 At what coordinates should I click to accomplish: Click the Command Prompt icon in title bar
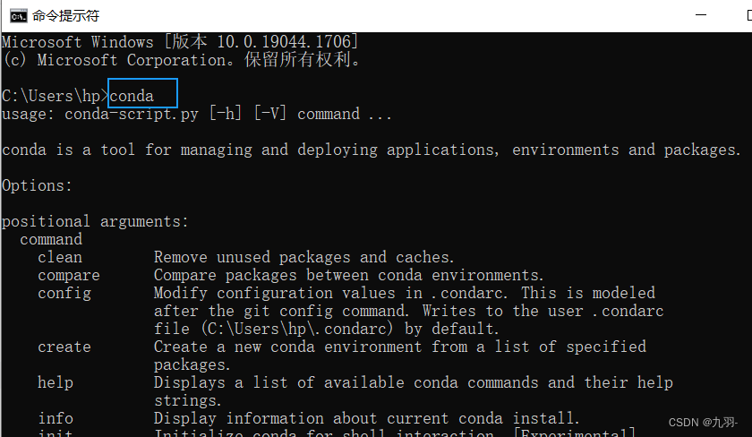(x=19, y=16)
